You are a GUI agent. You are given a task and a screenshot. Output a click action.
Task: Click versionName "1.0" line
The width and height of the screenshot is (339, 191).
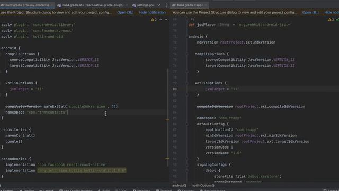(224, 153)
